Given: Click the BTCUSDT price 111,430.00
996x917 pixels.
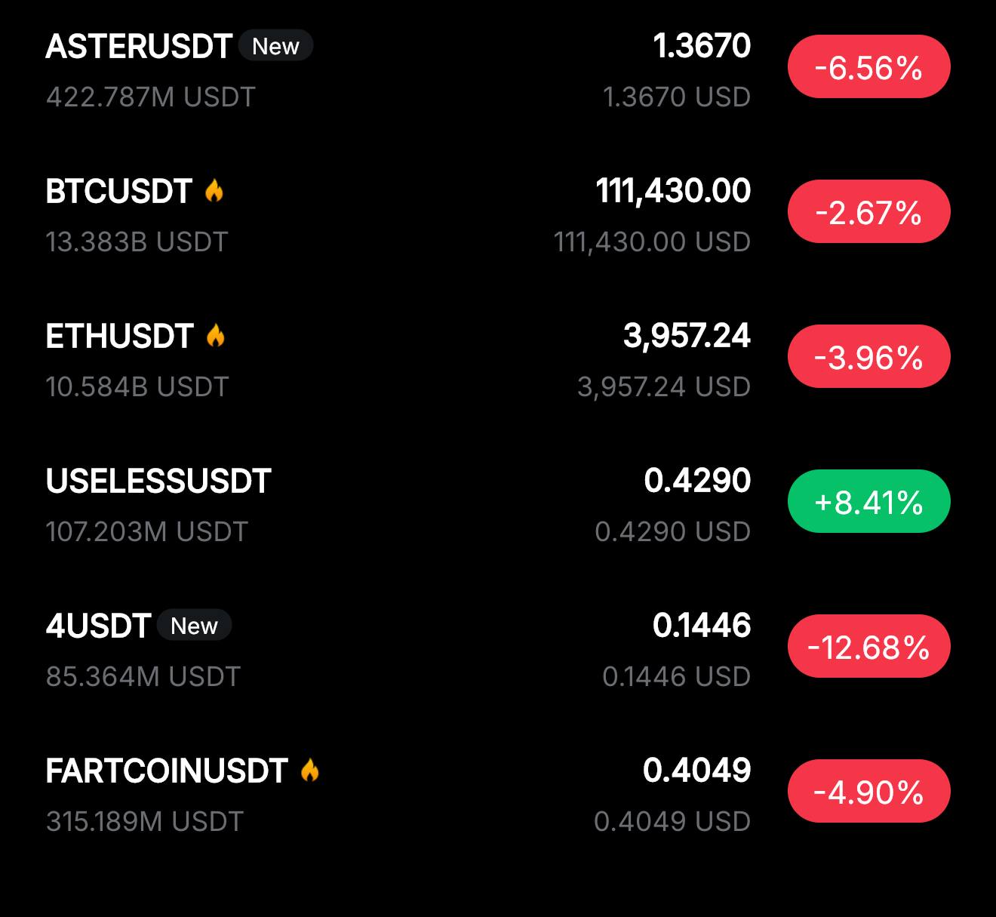Looking at the screenshot, I should click(x=673, y=191).
